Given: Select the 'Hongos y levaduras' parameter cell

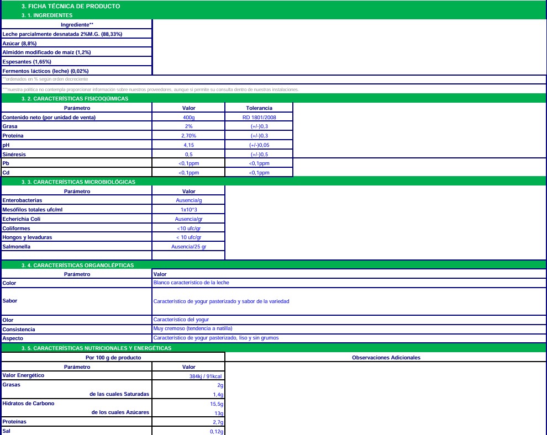Looking at the screenshot, I should click(x=76, y=237).
